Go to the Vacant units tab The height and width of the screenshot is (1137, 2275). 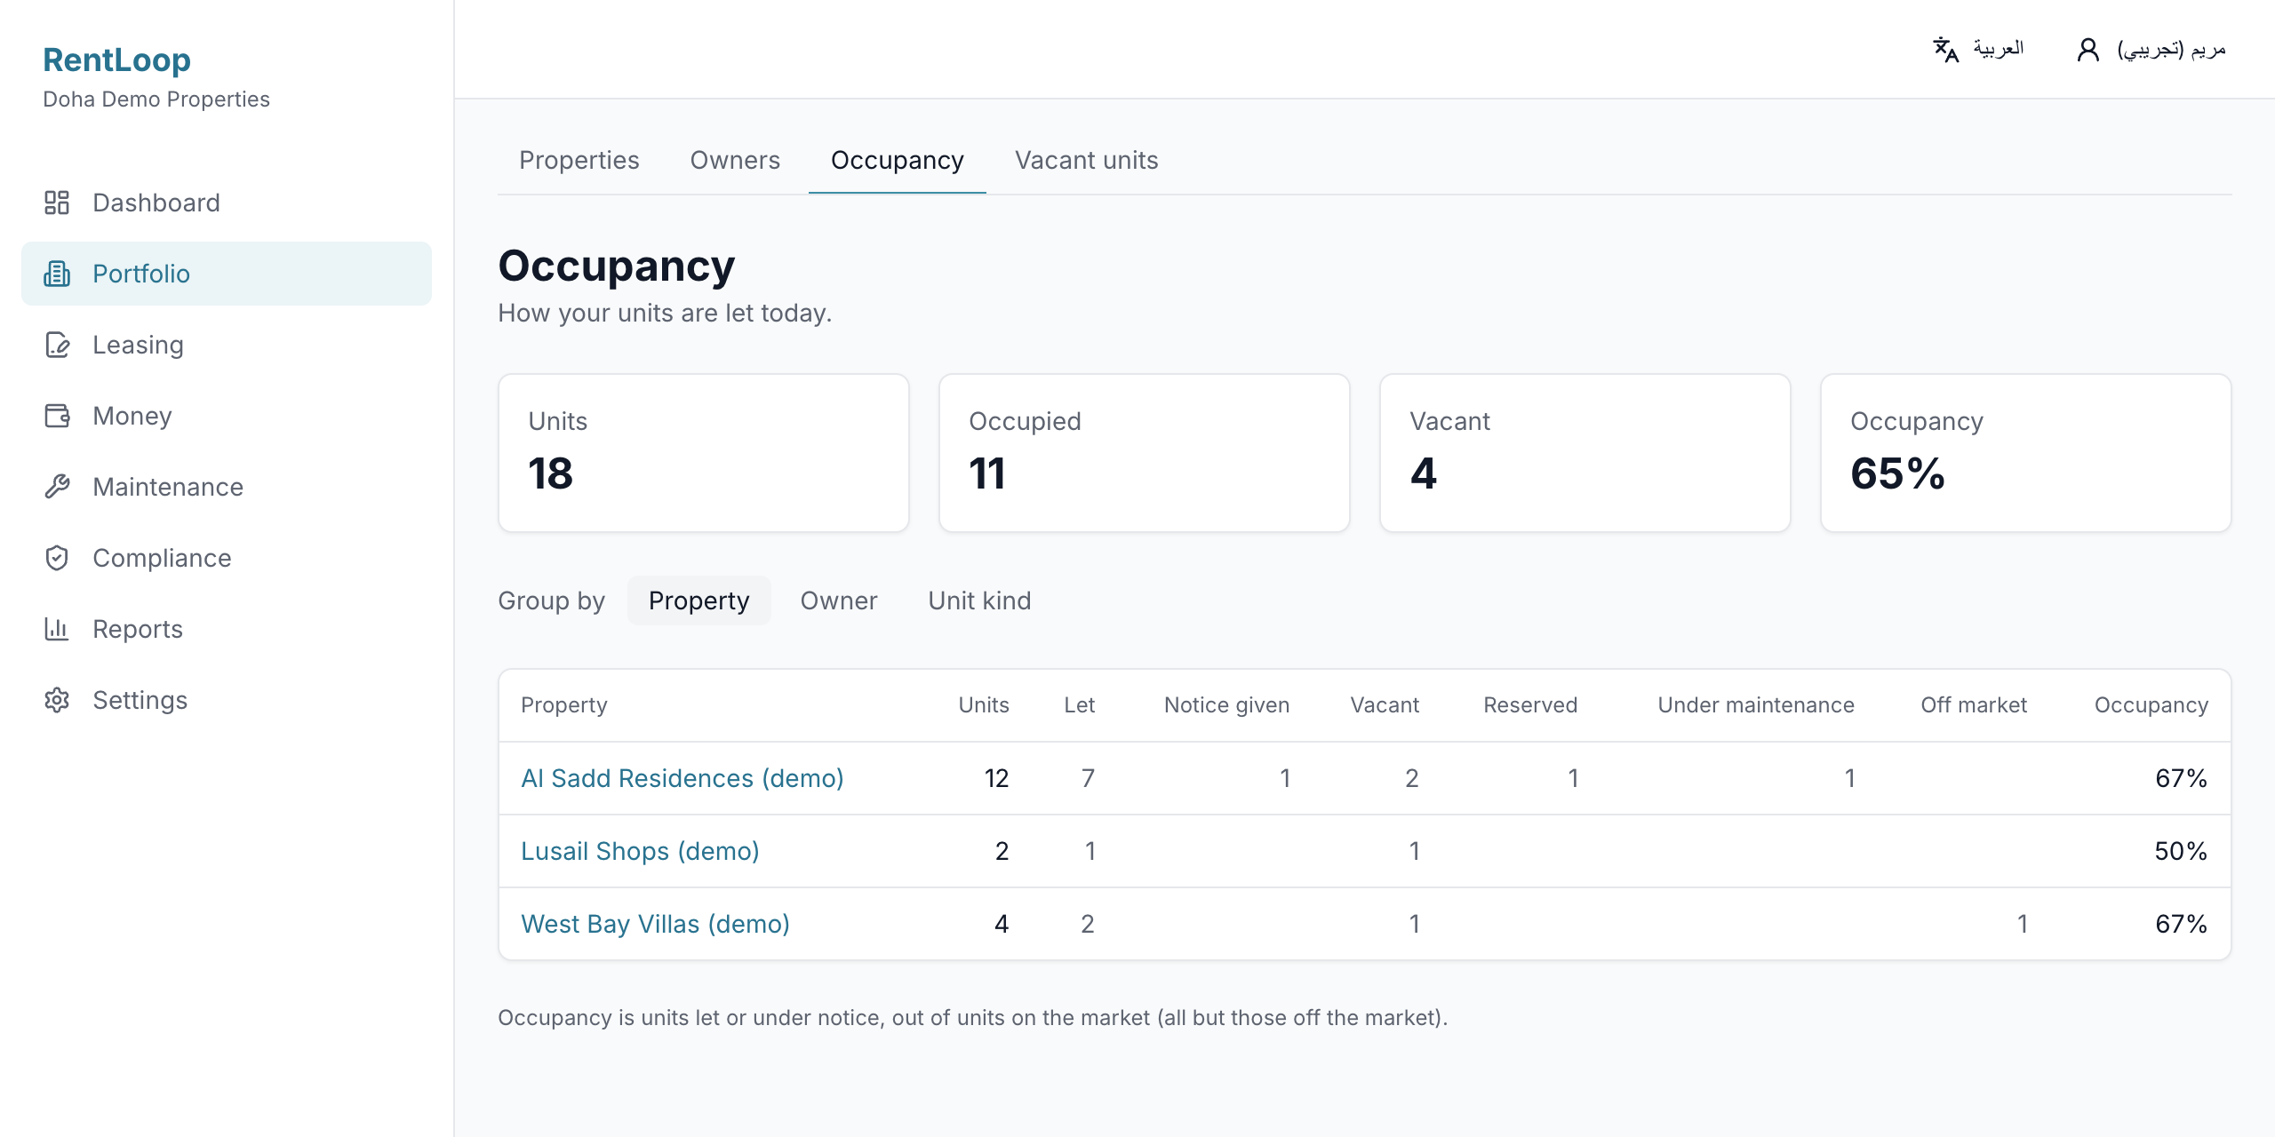[1086, 160]
